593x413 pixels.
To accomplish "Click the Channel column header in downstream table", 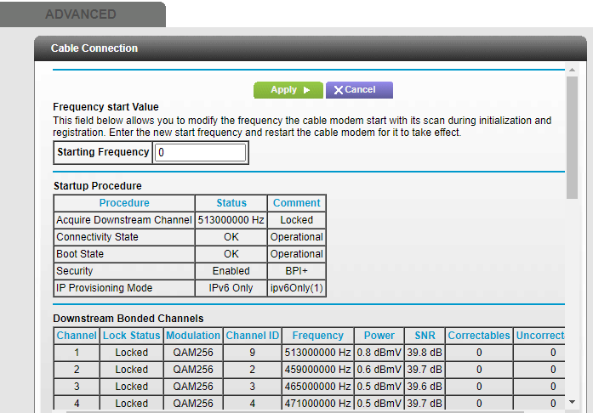I will click(x=77, y=336).
